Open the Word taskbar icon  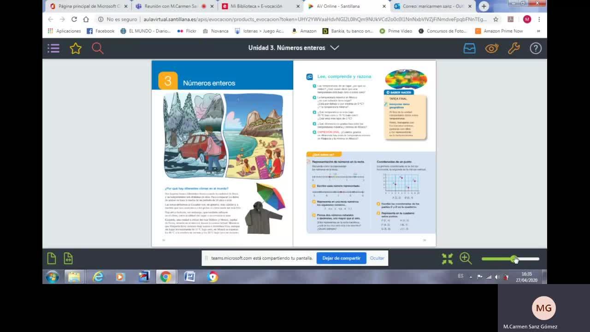point(189,277)
